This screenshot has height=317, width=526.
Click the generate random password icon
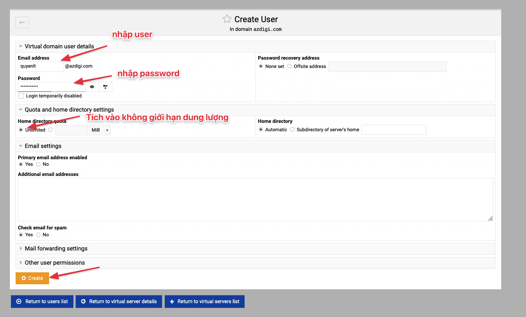(105, 87)
